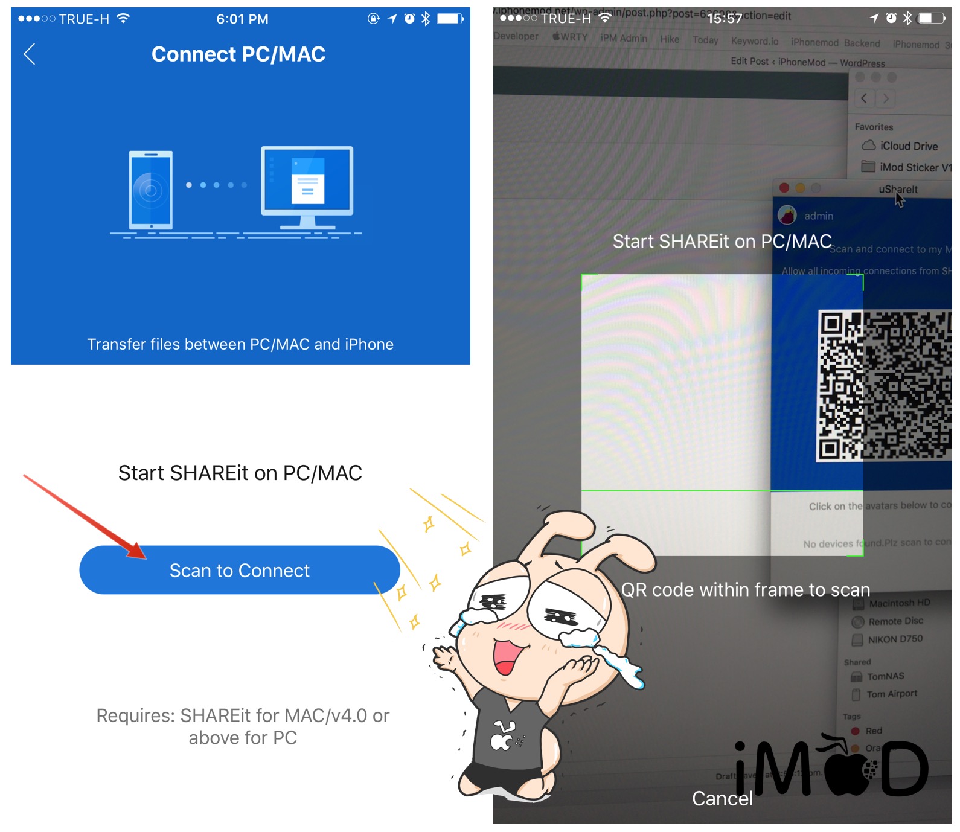960x832 pixels.
Task: Click the Finder back arrow button
Action: pos(864,98)
